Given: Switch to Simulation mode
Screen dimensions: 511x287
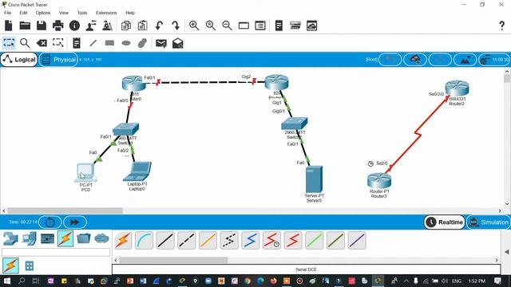Looking at the screenshot, I should point(489,222).
